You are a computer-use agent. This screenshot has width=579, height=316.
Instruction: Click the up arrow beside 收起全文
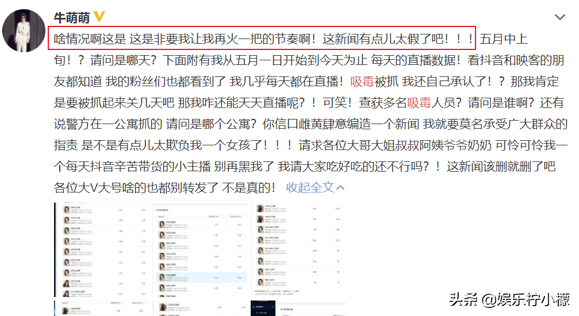click(341, 187)
